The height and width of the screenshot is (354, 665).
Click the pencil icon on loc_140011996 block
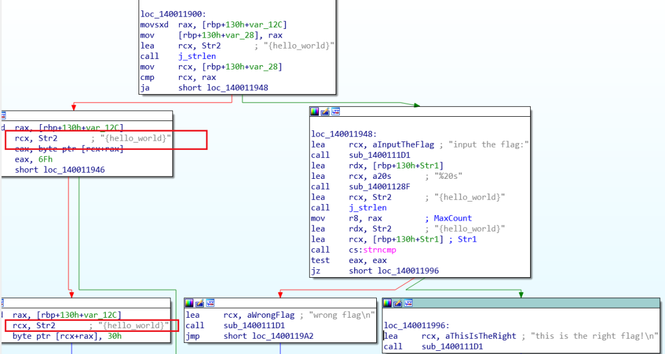point(398,303)
